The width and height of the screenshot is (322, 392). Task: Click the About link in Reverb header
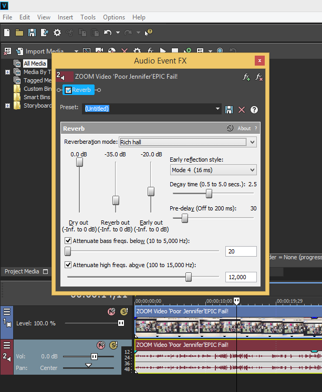[244, 129]
